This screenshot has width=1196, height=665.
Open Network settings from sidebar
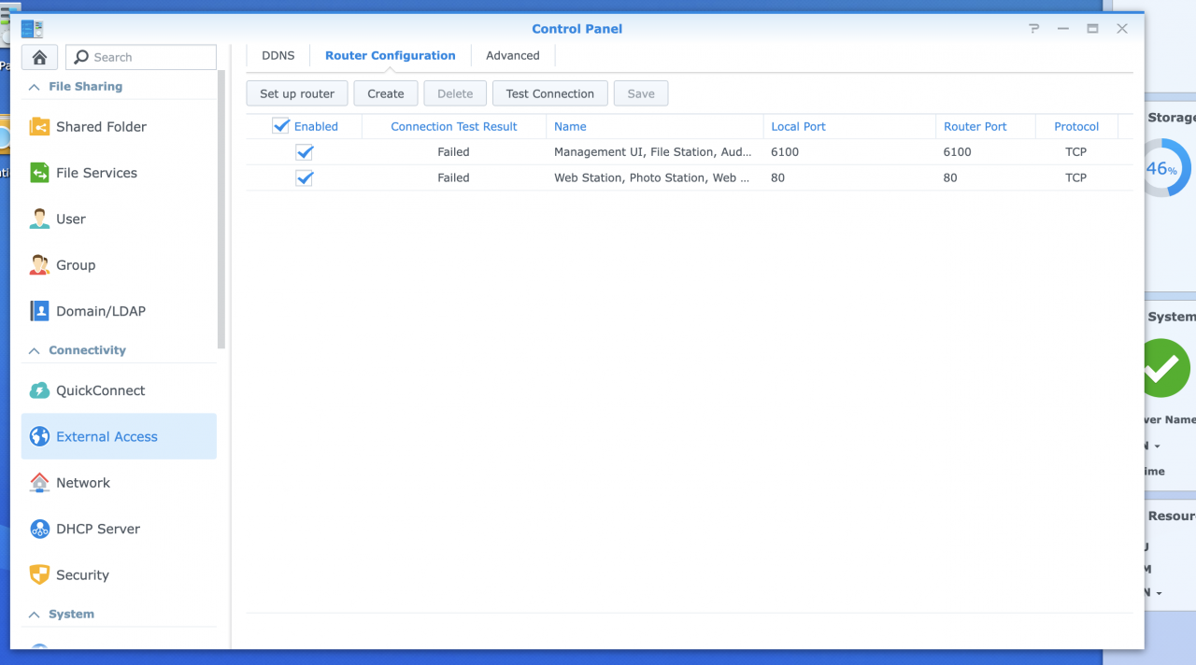83,482
